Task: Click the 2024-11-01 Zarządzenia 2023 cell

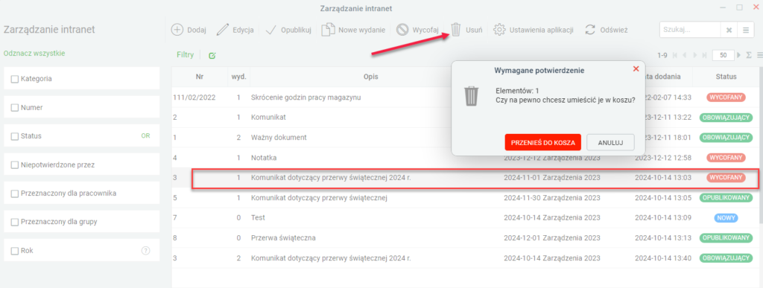Action: (552, 178)
